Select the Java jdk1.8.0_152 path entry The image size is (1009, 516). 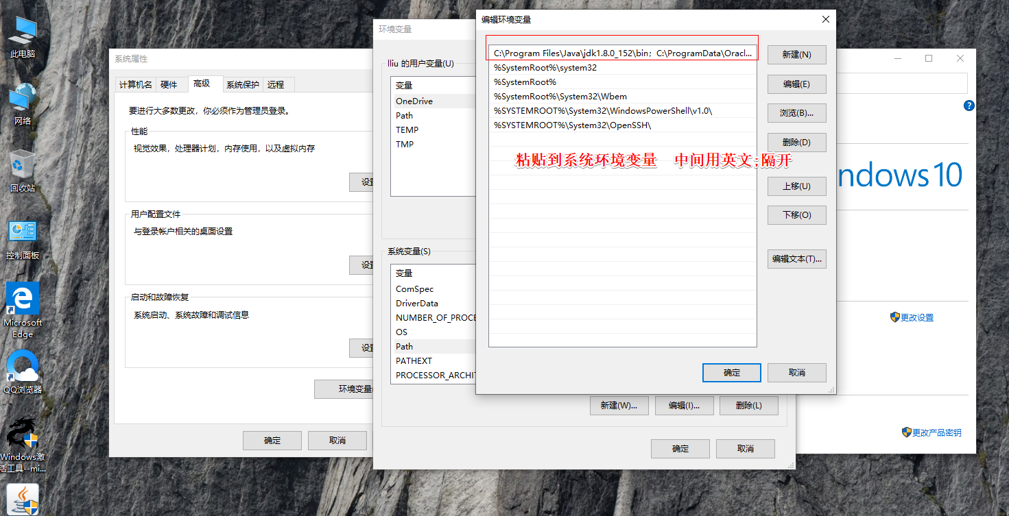pos(623,53)
